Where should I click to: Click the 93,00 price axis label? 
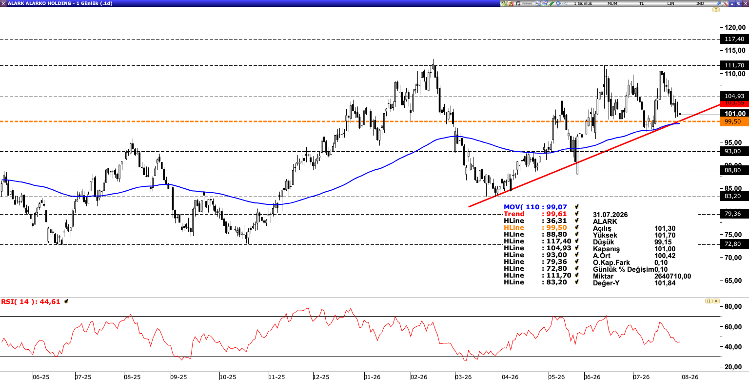[x=734, y=151]
